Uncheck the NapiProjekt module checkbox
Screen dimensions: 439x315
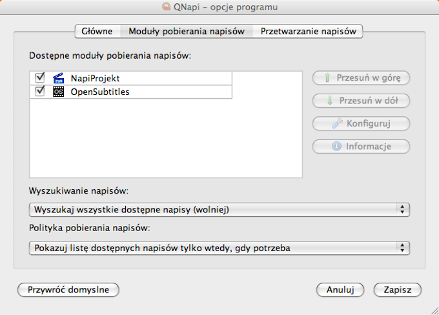coord(40,77)
